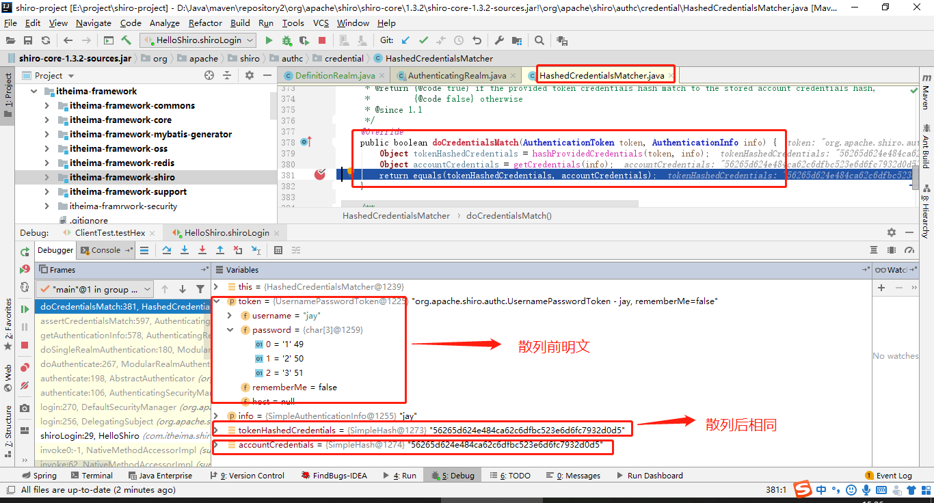This screenshot has height=503, width=934.
Task: Expand the itheima-framework-redis module
Action: click(x=46, y=163)
